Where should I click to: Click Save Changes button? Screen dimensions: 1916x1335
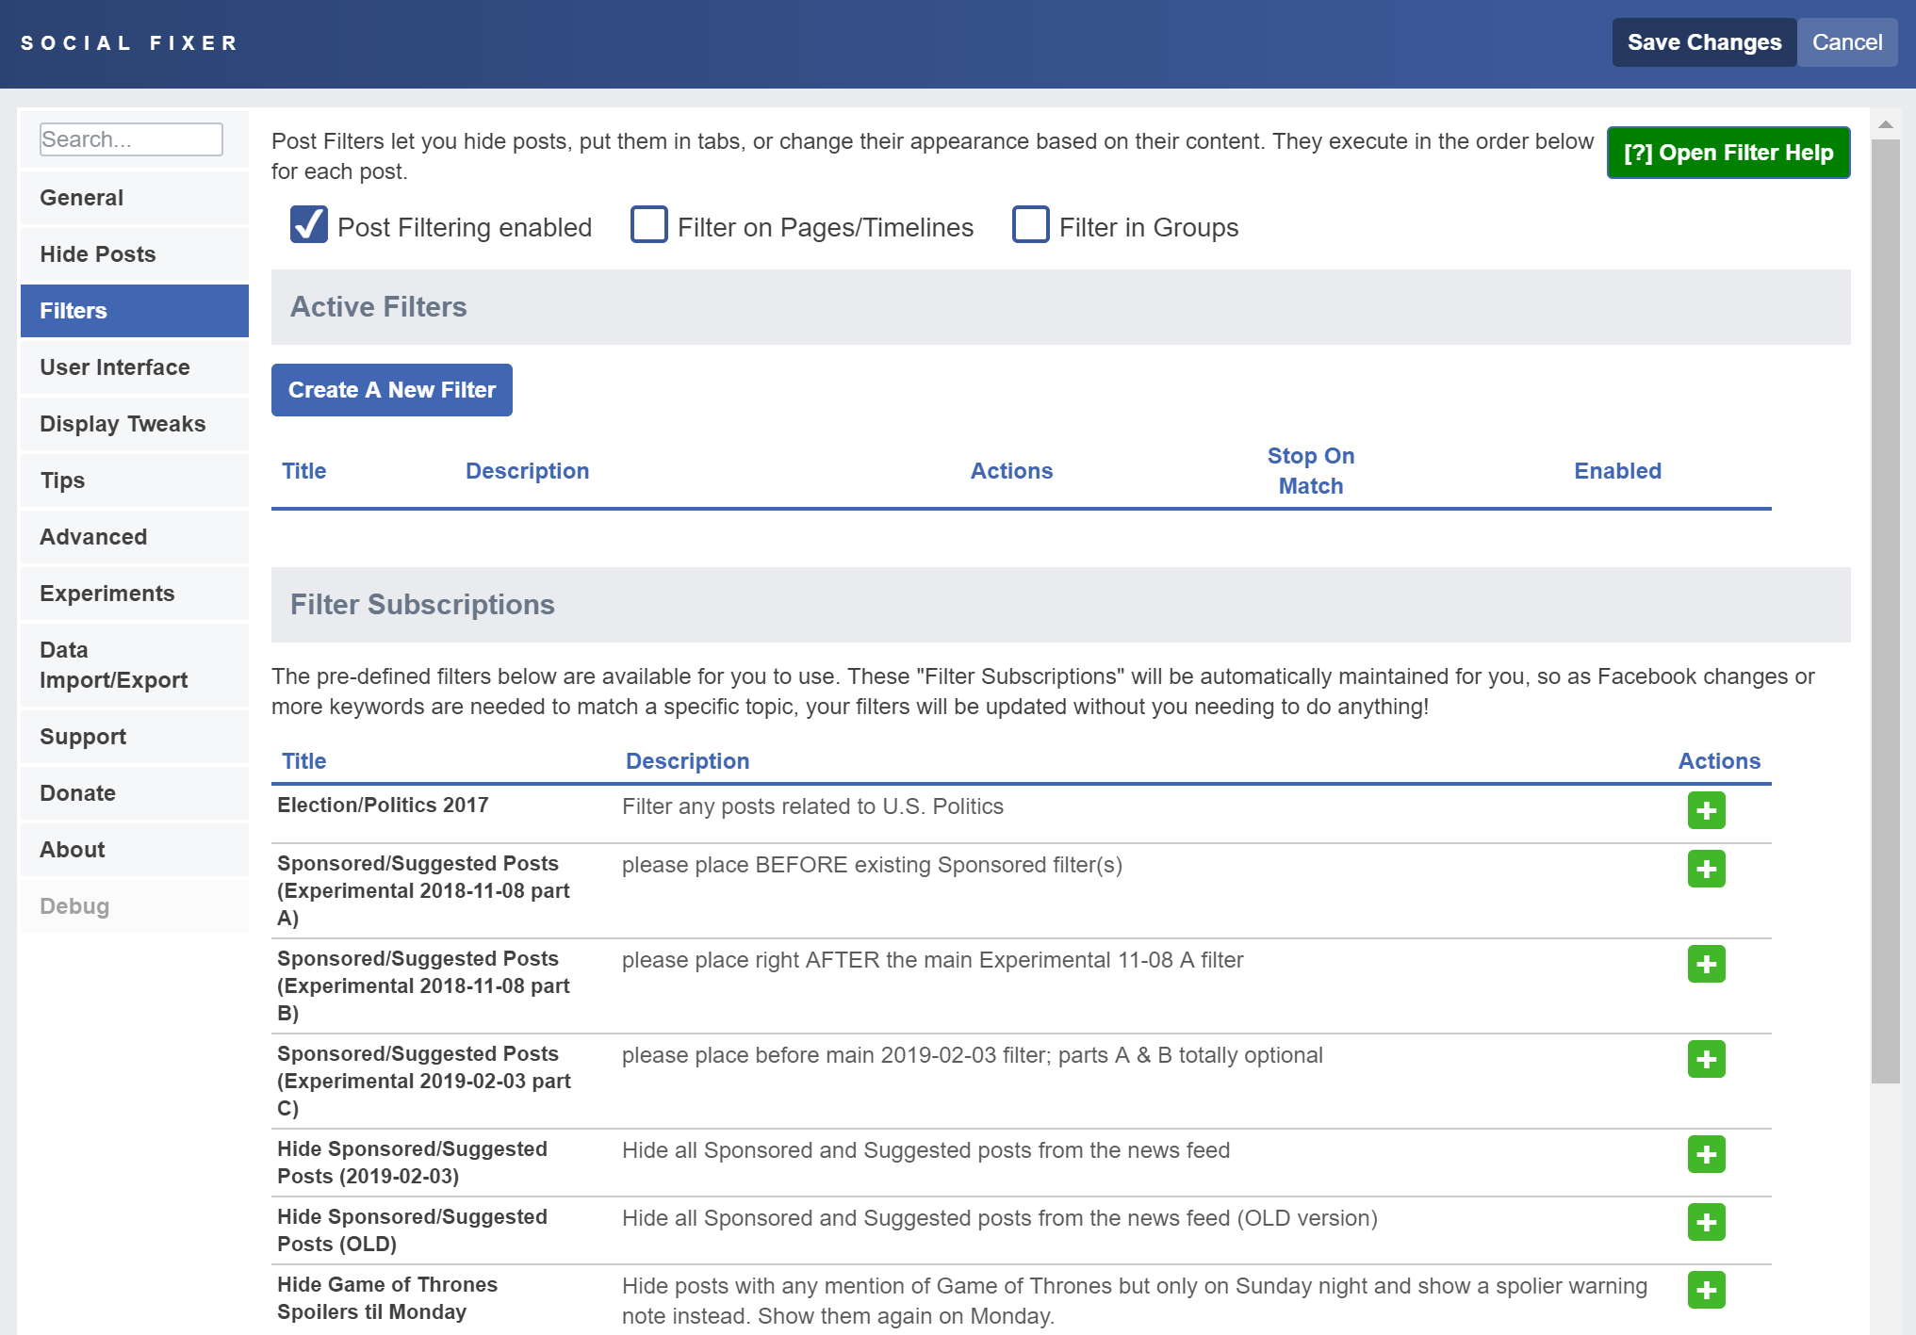[x=1704, y=42]
